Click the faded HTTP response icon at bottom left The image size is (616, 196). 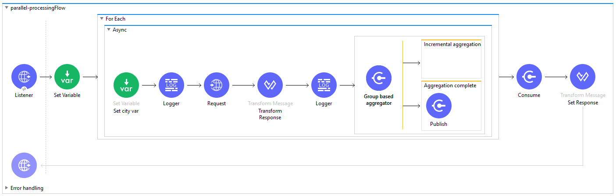tap(24, 165)
